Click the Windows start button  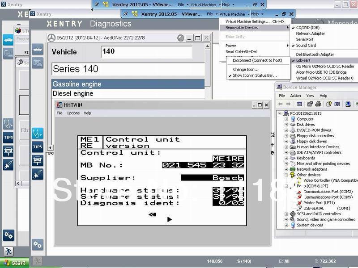(14, 263)
